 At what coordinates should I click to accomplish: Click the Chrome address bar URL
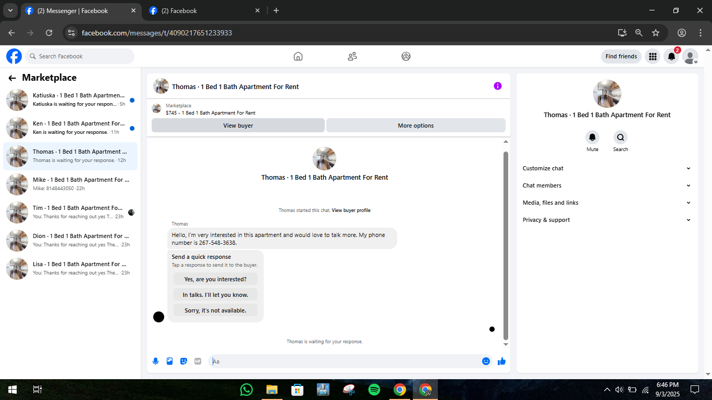pyautogui.click(x=157, y=33)
